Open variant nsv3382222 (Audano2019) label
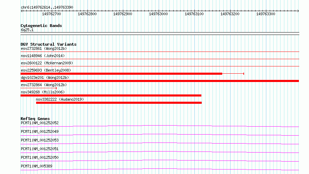This screenshot has width=309, height=174. 60,99
